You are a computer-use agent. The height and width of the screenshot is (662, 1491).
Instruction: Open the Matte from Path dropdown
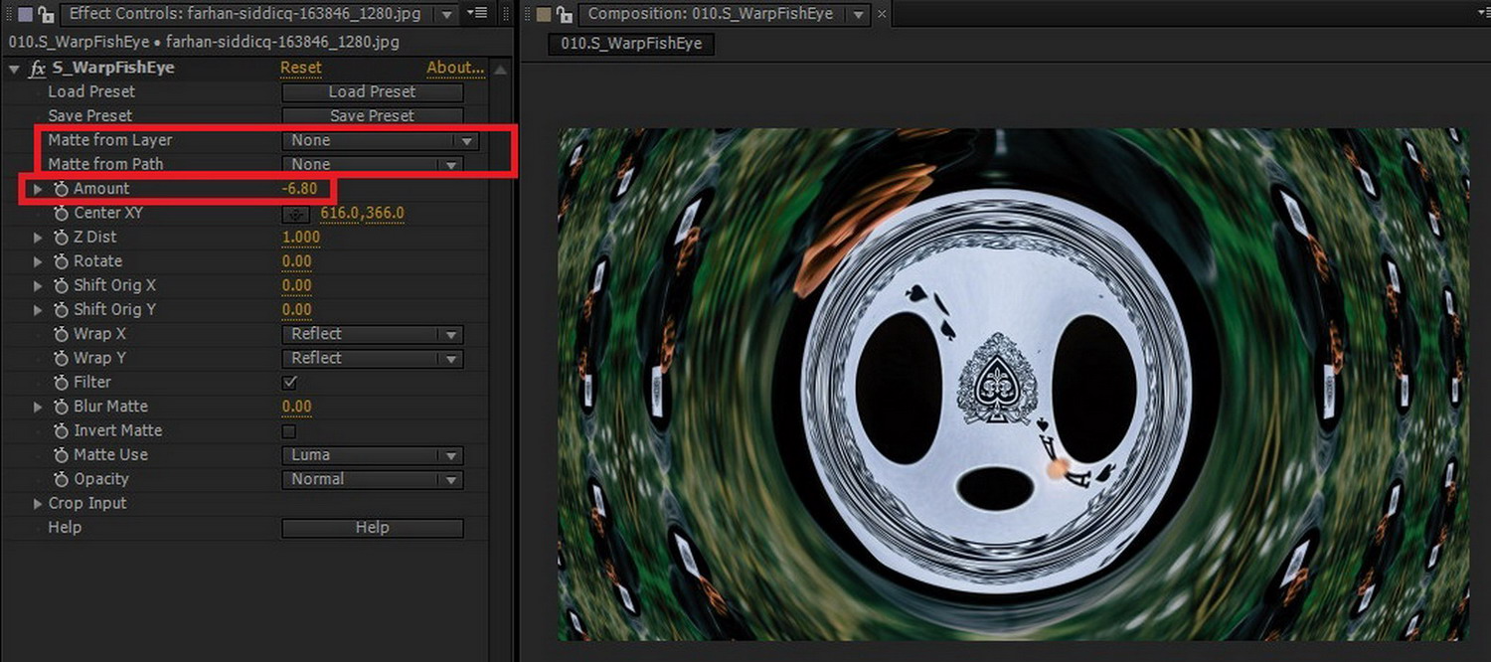click(373, 165)
